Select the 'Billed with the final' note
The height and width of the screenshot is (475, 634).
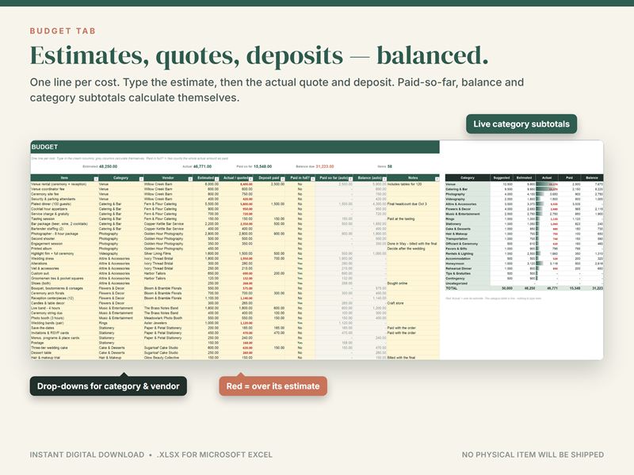pyautogui.click(x=413, y=358)
